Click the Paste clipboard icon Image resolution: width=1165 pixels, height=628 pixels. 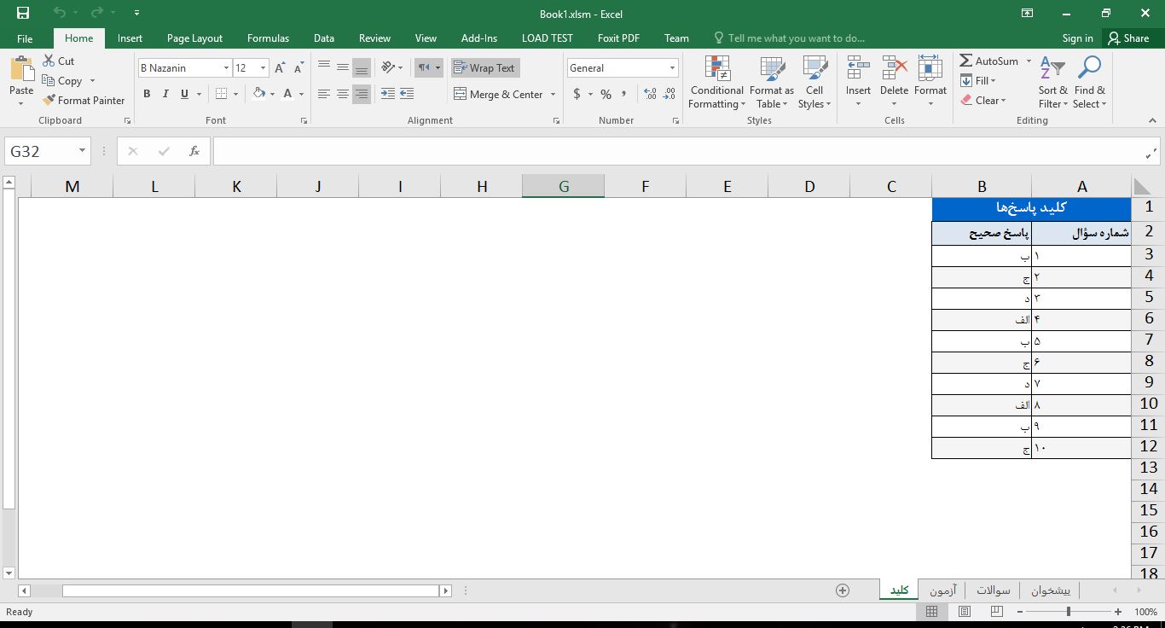point(21,69)
